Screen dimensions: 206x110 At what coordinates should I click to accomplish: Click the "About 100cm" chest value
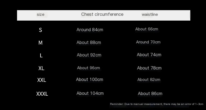[89, 80]
